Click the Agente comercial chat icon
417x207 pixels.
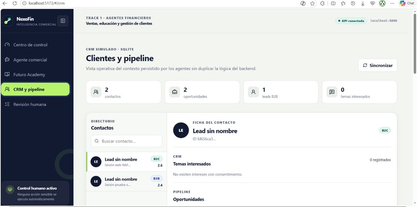[x=7, y=60]
